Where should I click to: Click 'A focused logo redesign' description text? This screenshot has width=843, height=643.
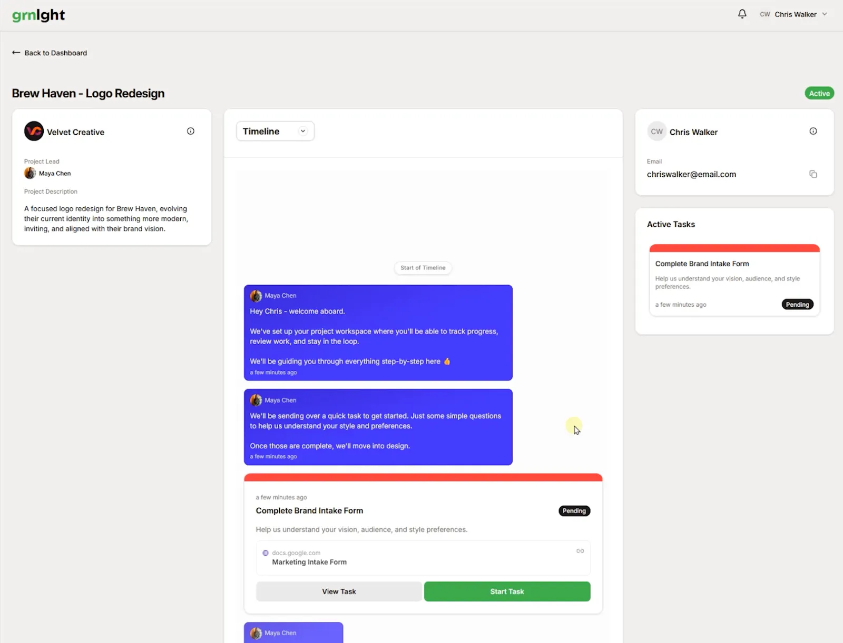click(106, 218)
